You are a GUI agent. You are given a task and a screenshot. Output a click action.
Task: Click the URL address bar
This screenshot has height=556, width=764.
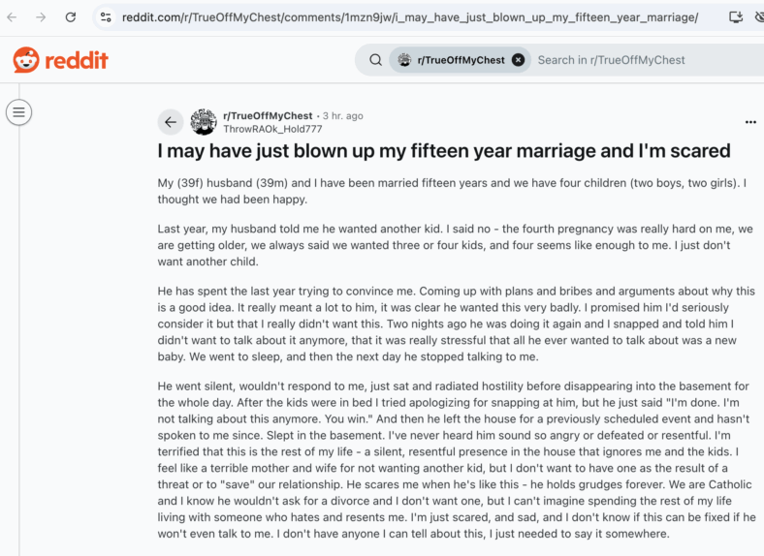point(410,17)
